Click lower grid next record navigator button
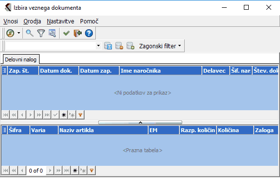280x178 pixels. [50, 171]
